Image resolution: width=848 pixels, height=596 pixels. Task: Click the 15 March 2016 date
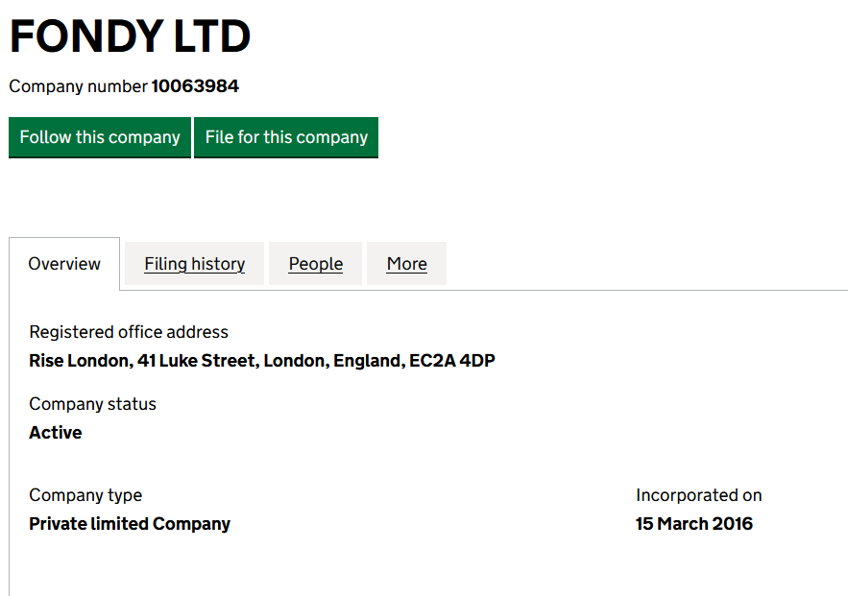click(x=694, y=524)
